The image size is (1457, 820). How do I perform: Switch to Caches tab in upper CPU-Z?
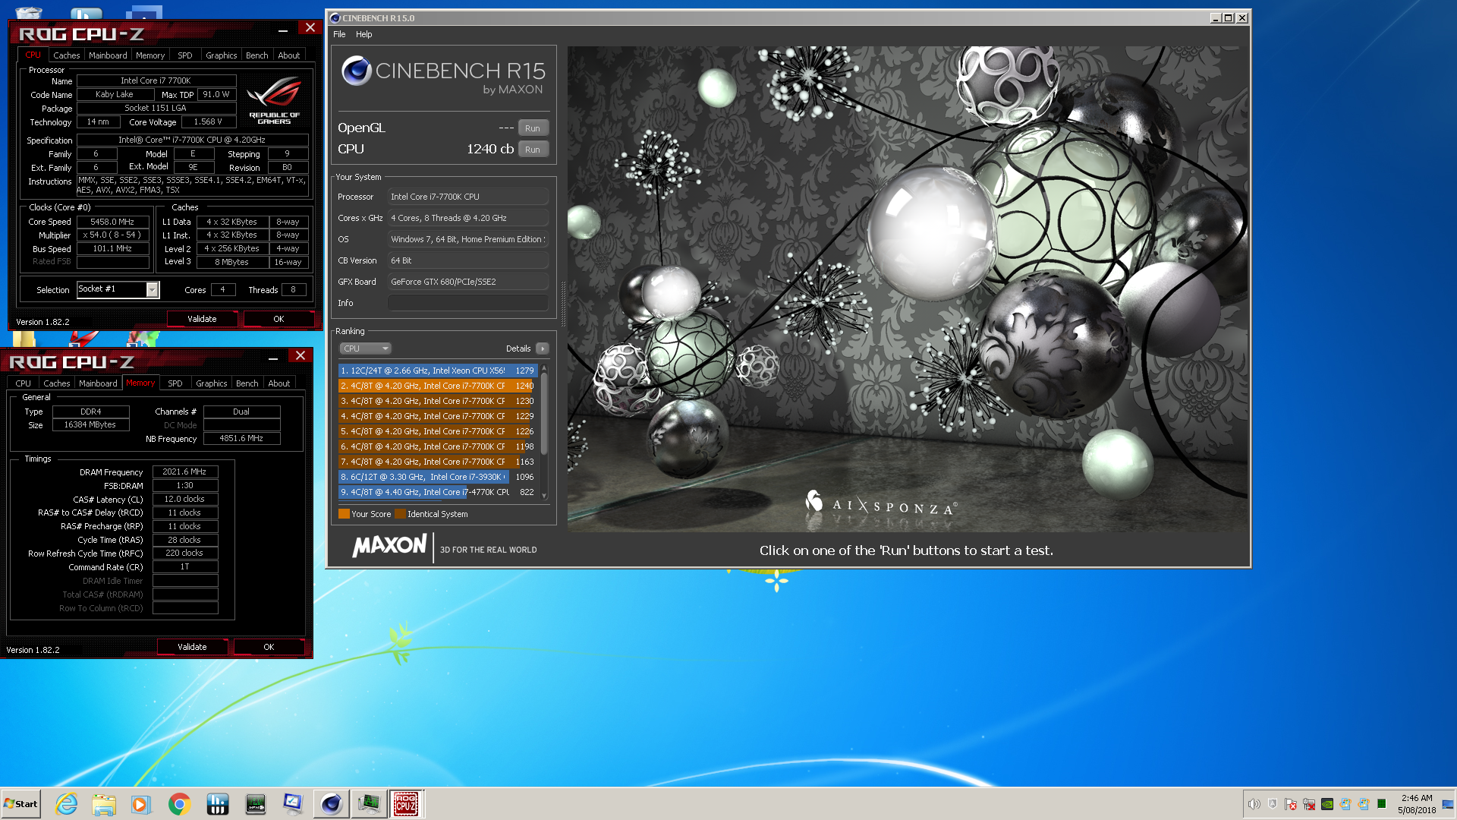[67, 55]
